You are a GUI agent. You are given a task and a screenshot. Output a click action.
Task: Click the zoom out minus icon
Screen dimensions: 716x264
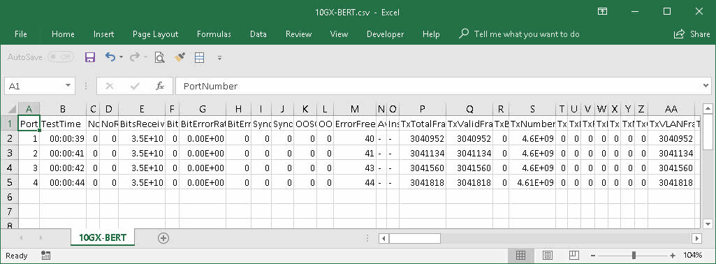(x=592, y=256)
